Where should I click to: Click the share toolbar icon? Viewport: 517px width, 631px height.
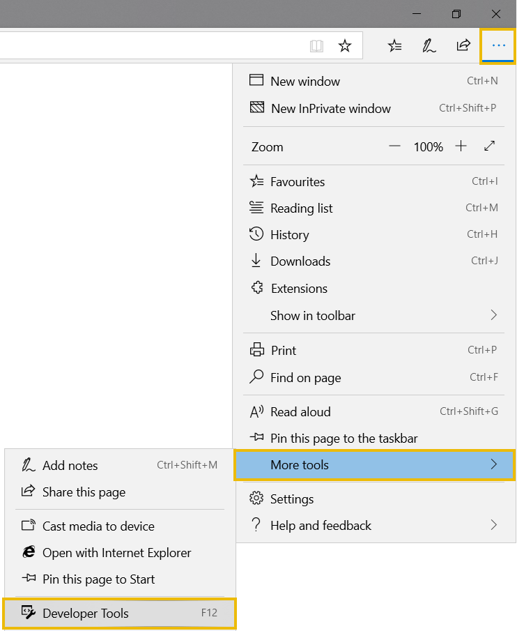point(463,46)
